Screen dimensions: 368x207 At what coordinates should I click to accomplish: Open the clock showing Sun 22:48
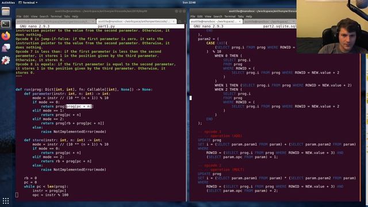(189, 2)
